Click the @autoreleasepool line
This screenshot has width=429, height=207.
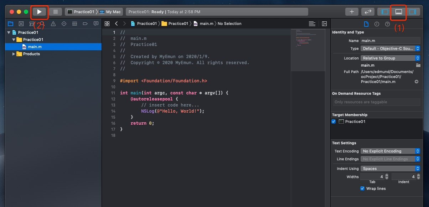click(154, 99)
